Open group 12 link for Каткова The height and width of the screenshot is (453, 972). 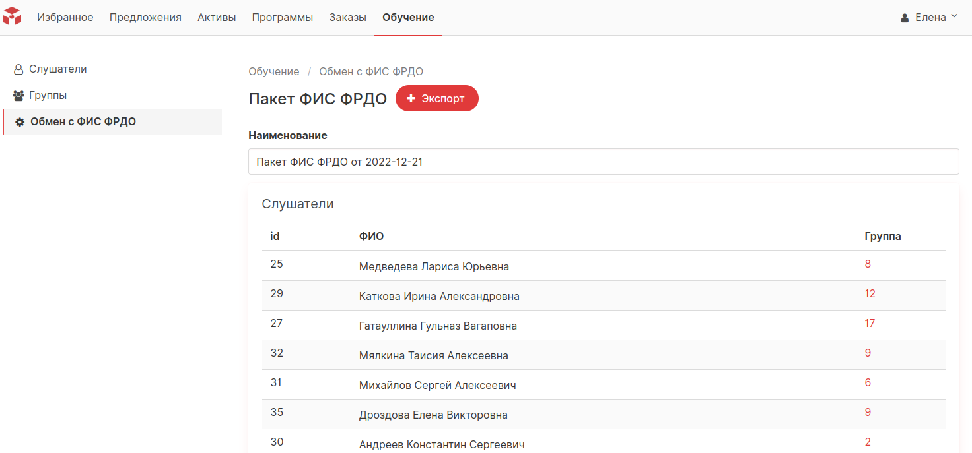(x=870, y=294)
